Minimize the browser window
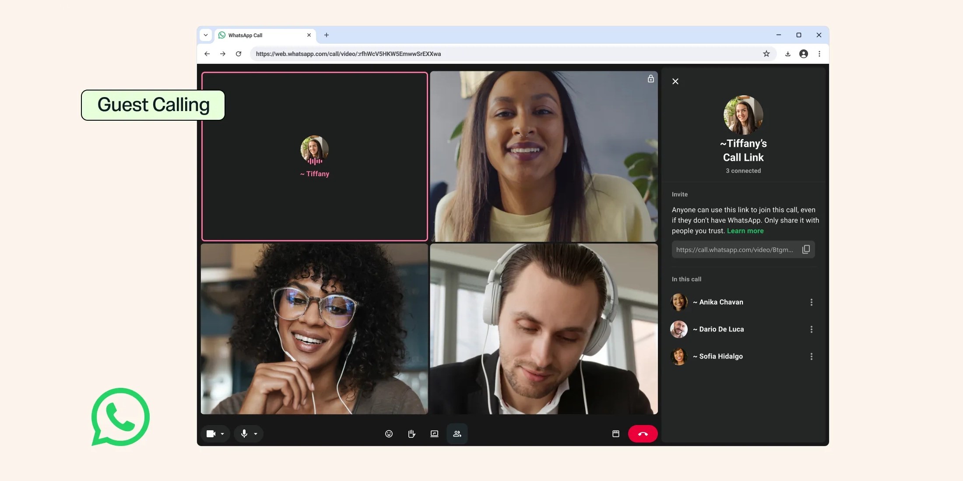Image resolution: width=963 pixels, height=481 pixels. coord(779,35)
